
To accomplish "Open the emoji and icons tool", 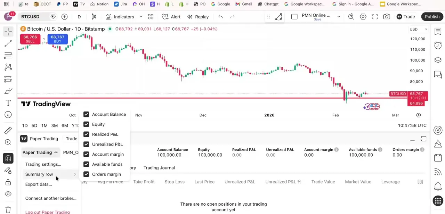I will pos(8,115).
